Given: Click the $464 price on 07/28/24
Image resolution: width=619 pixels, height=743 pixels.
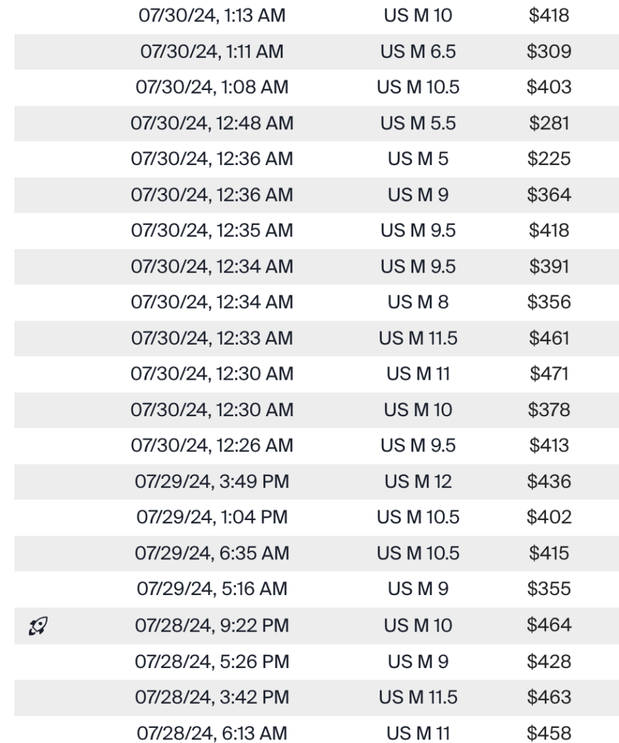Looking at the screenshot, I should click(548, 625).
